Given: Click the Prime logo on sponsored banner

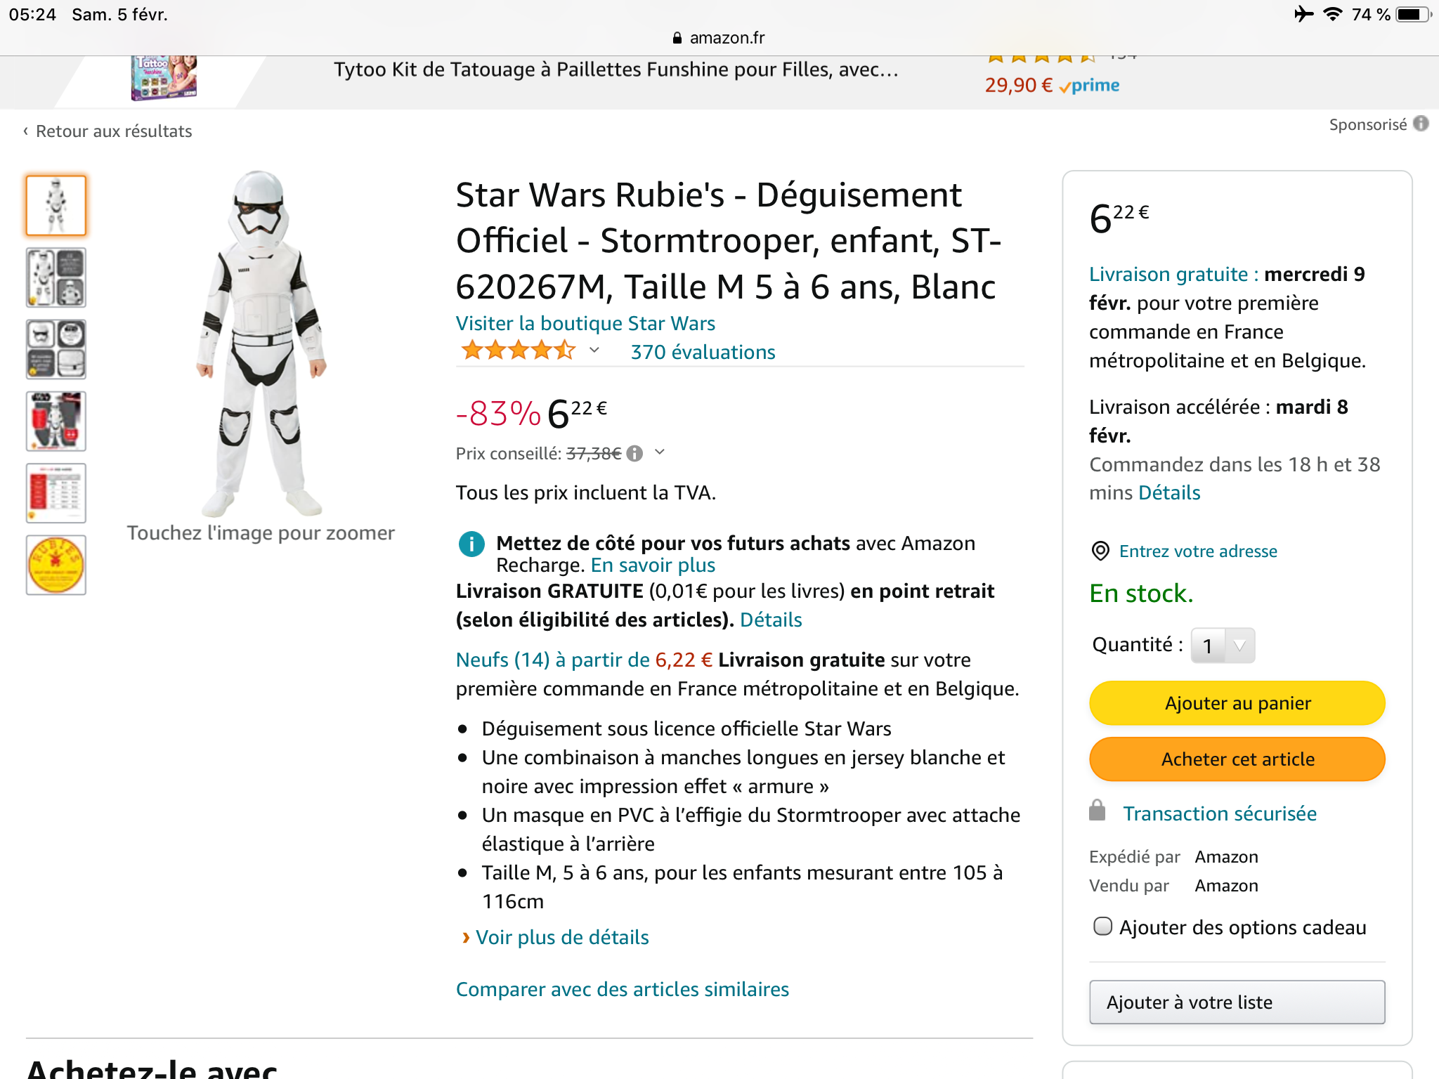Looking at the screenshot, I should pyautogui.click(x=1089, y=86).
